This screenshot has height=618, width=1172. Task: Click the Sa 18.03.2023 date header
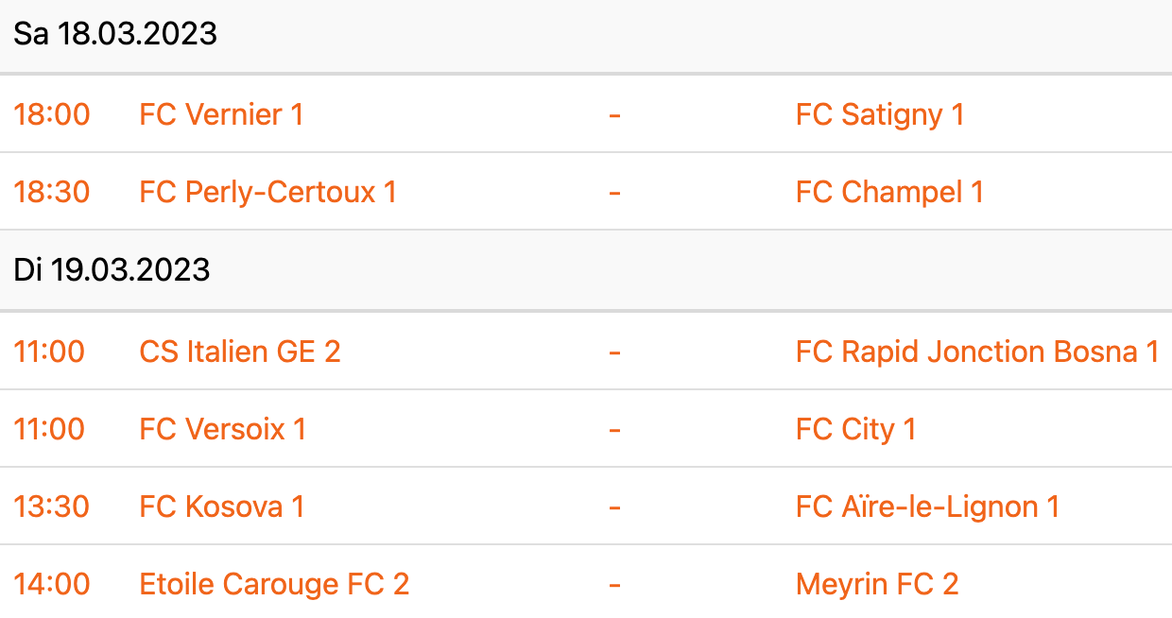point(586,35)
